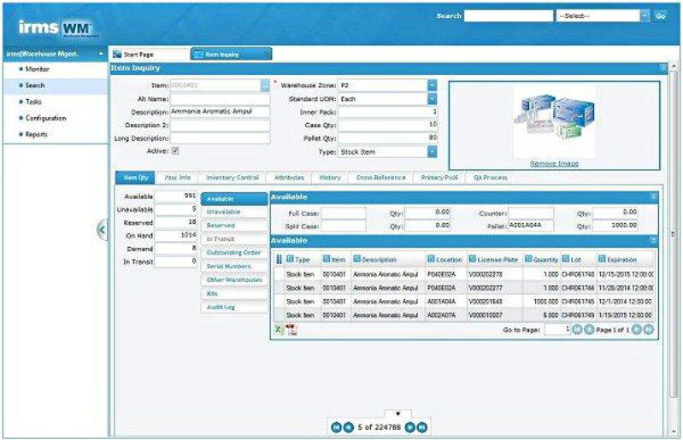Export the grid to Excel
Screen dimensions: 683x440
tap(278, 330)
